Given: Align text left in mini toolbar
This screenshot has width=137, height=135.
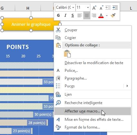Looking at the screenshot, I should pos(80,15).
